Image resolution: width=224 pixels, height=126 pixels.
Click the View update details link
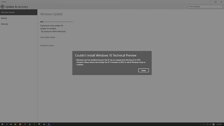pyautogui.click(x=47, y=37)
